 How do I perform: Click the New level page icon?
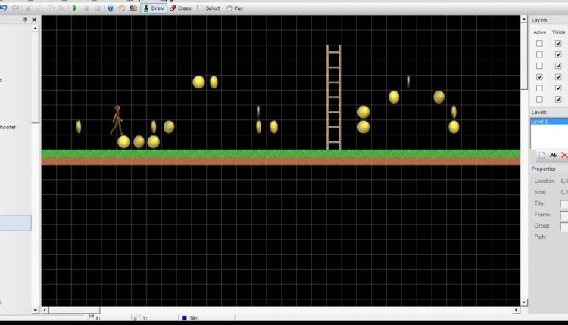541,155
